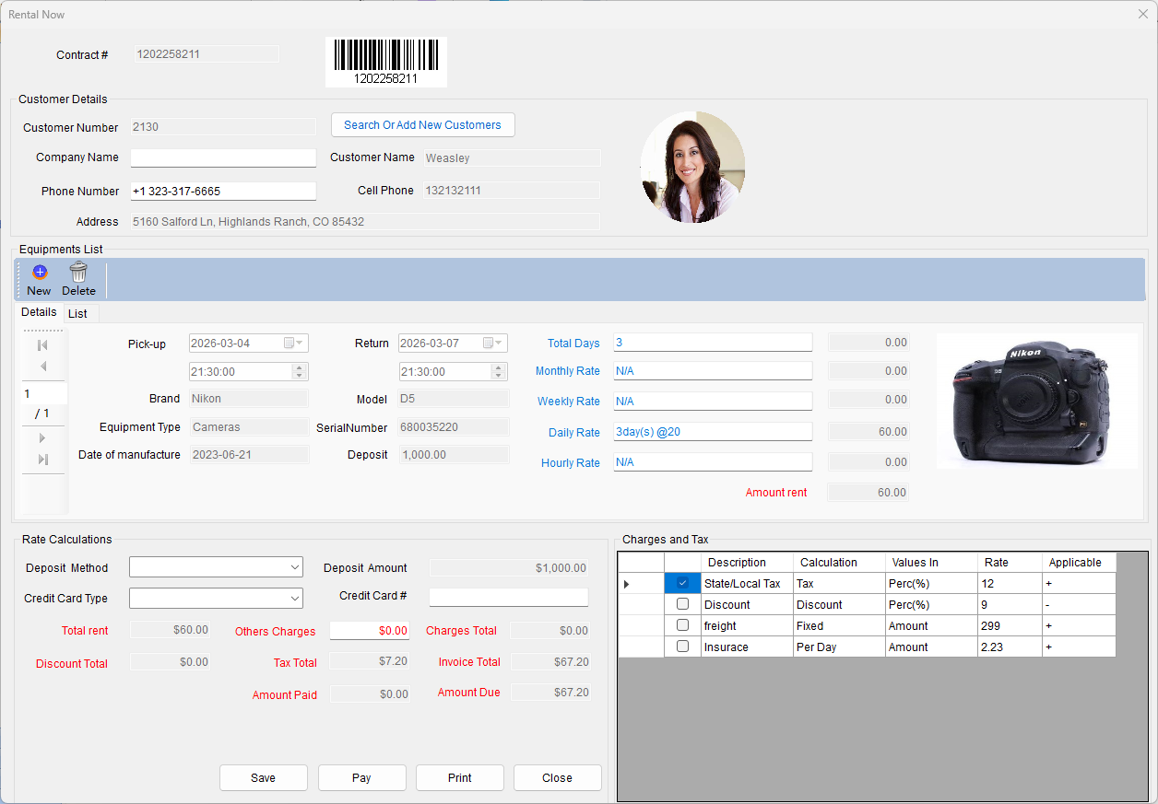
Task: Click the Company Name field
Action: click(223, 157)
